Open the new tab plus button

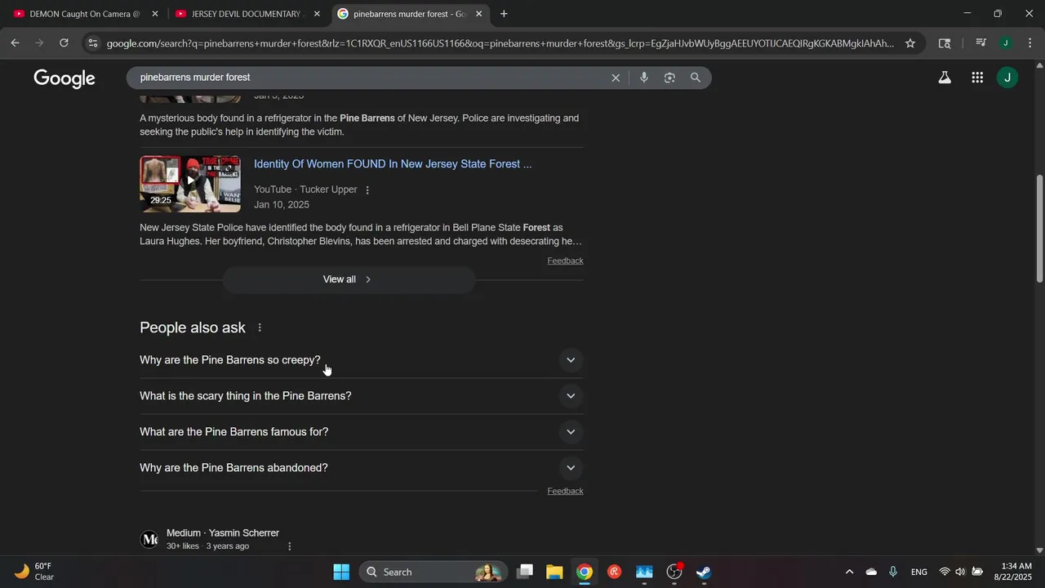(504, 14)
